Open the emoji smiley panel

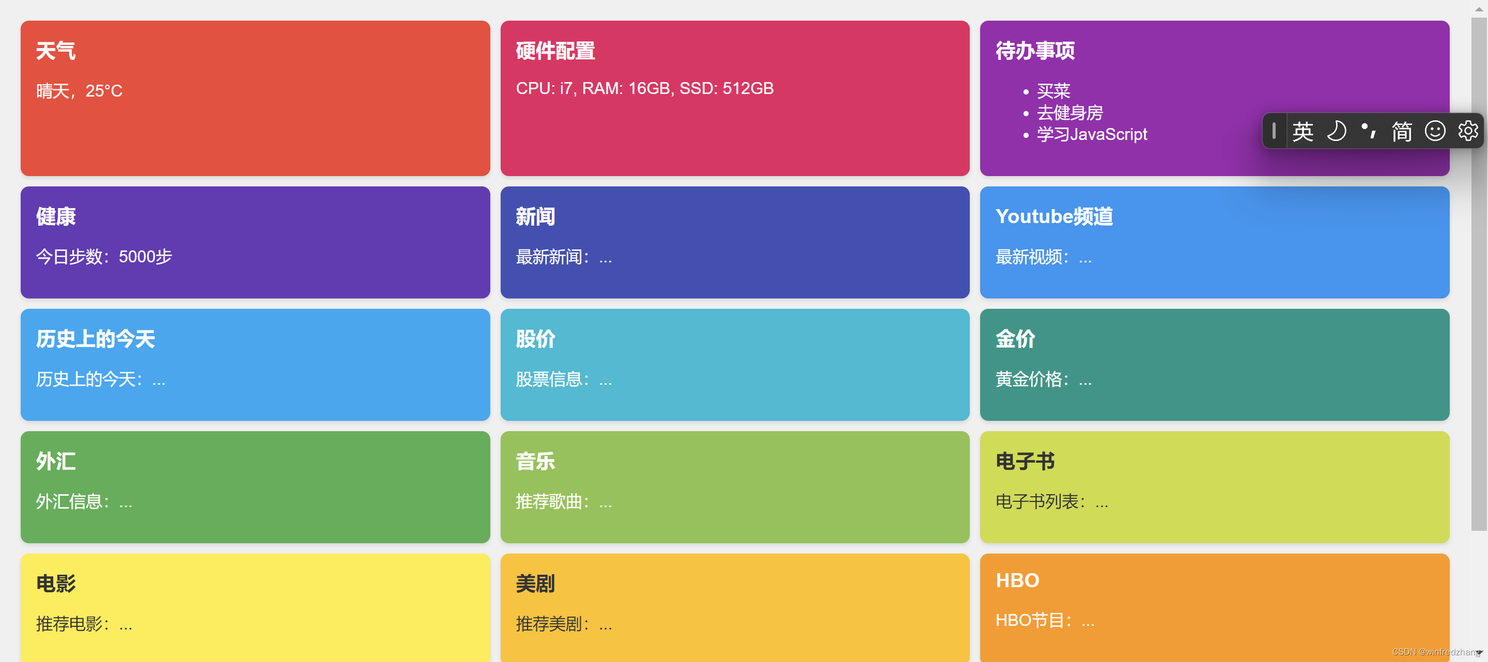click(x=1435, y=131)
